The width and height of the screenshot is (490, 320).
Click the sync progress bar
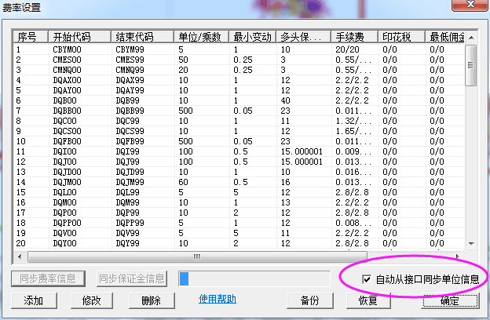pos(254,278)
